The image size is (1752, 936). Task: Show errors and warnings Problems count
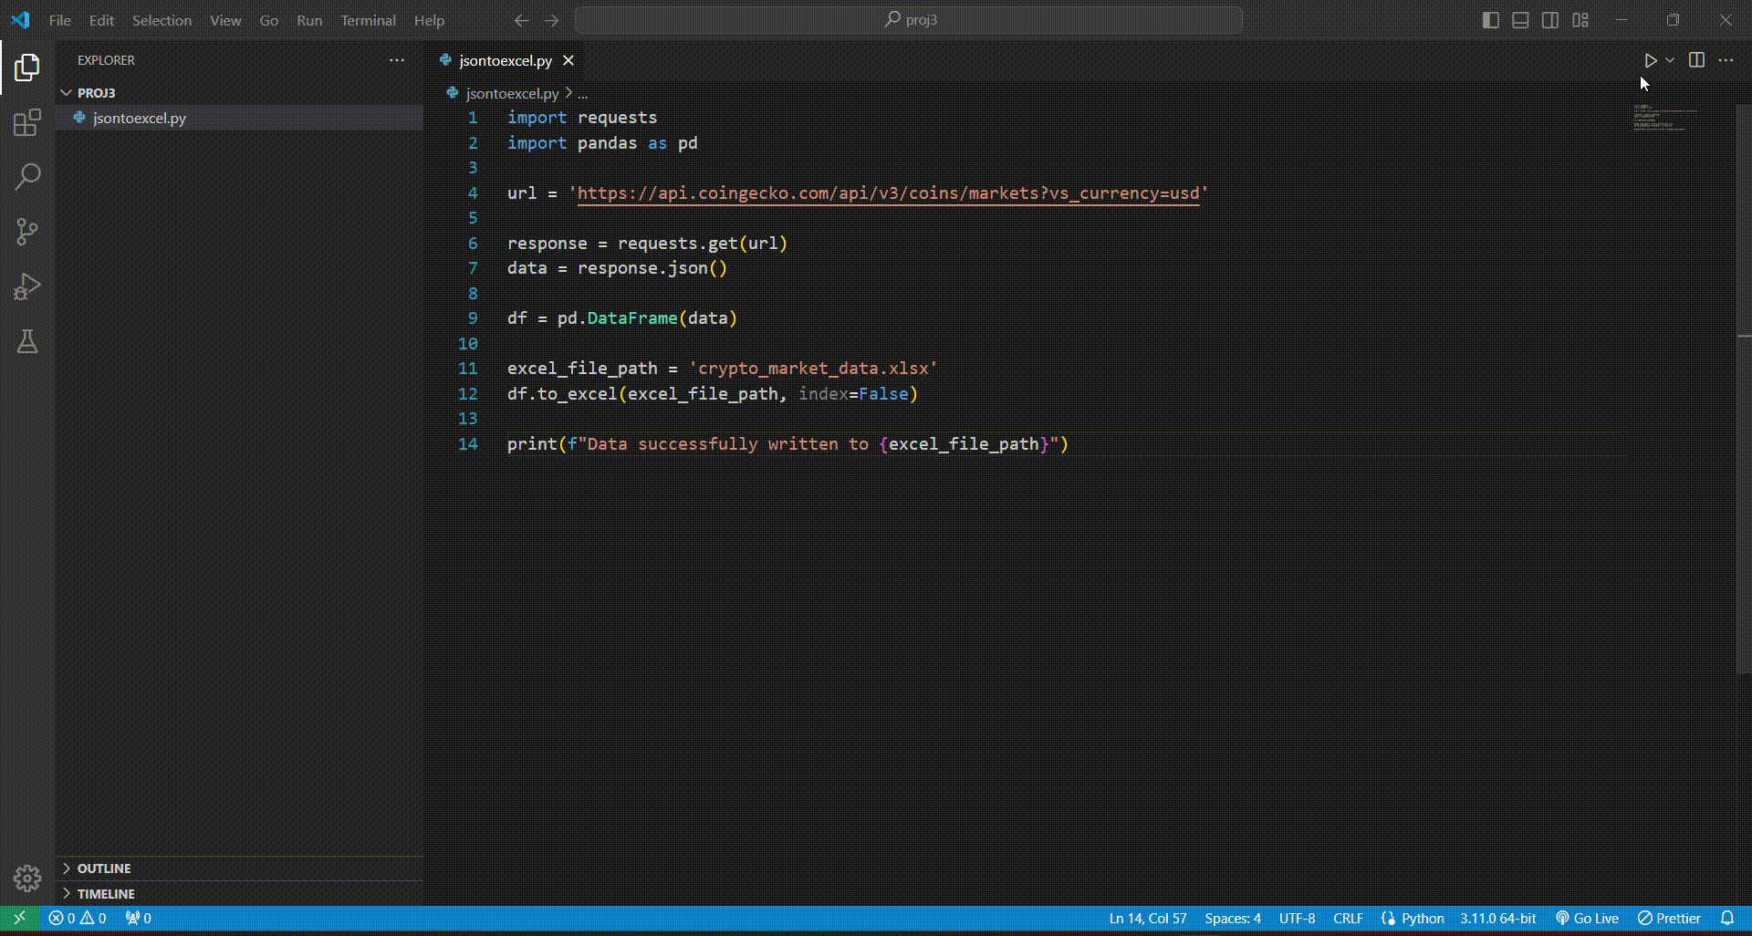78,918
